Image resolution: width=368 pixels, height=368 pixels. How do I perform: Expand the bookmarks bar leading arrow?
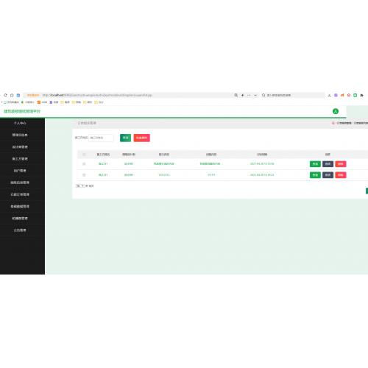[x=1, y=102]
